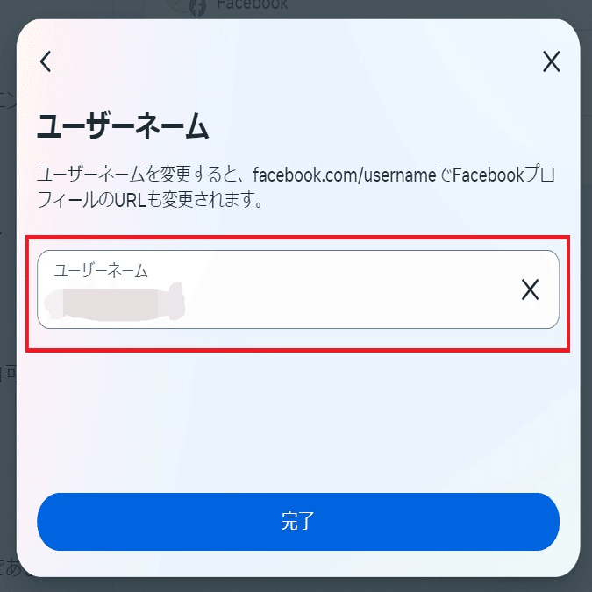Viewport: 592px width, 592px height.
Task: Close the ユーザーネーム dialog with X
Action: [x=552, y=61]
